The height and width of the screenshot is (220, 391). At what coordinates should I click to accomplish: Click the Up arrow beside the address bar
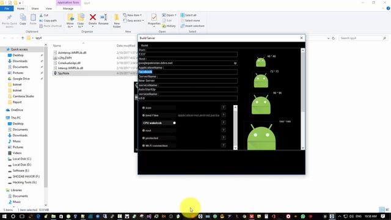coord(23,38)
